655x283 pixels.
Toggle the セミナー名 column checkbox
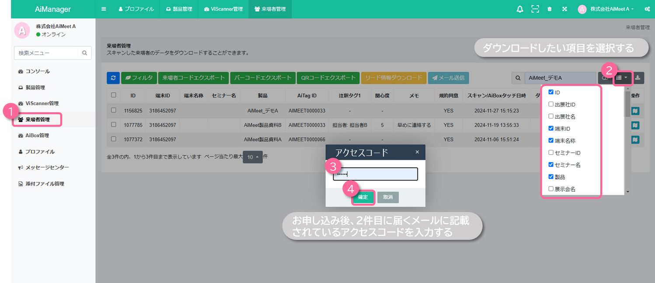click(551, 165)
